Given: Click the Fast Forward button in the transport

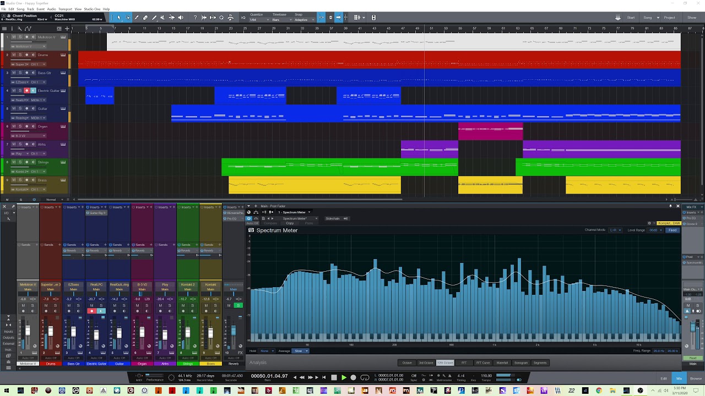Looking at the screenshot, I should [x=310, y=377].
